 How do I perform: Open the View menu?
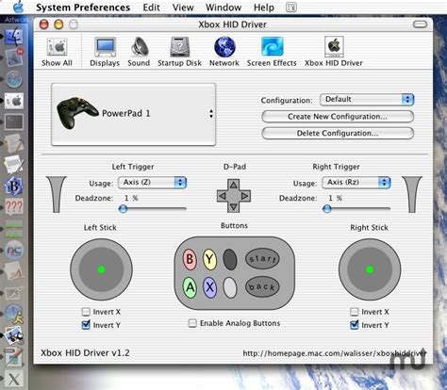pyautogui.click(x=183, y=8)
